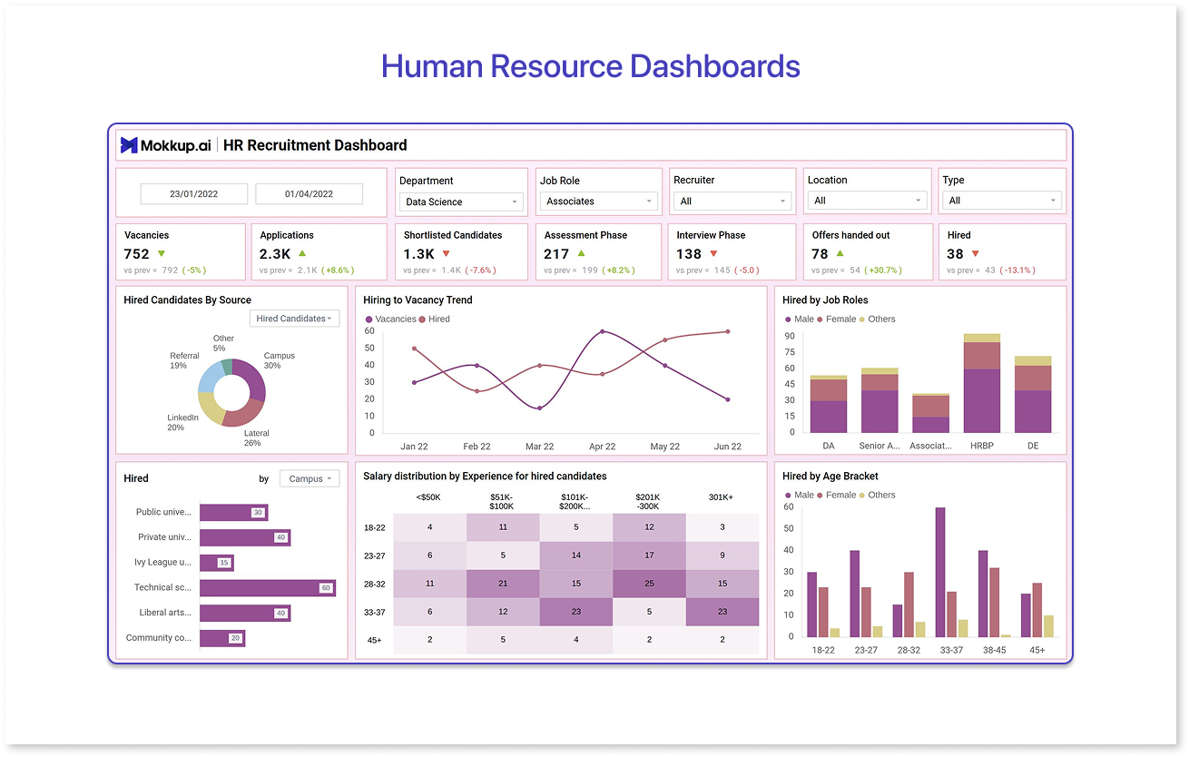Toggle Others legend in Hired by Job Roles
This screenshot has width=1189, height=757.
tap(877, 320)
